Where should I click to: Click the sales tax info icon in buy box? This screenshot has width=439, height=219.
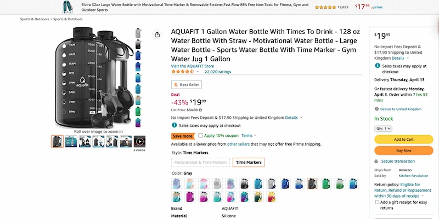pyautogui.click(x=377, y=66)
